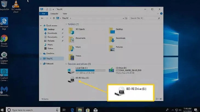Open the File menu tab
Viewport: 200px width, 112px height.
(x=43, y=13)
